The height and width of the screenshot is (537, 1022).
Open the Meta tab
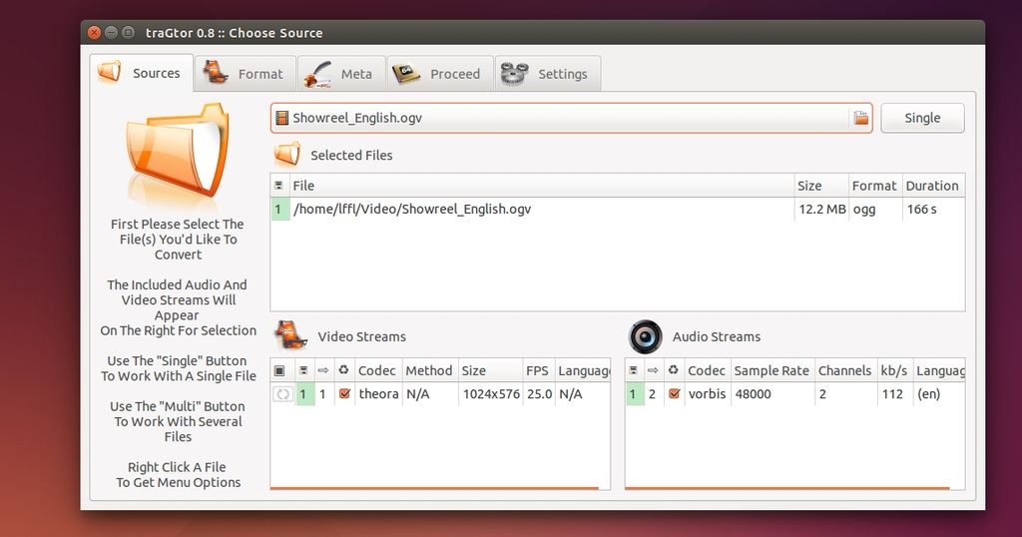tap(339, 74)
